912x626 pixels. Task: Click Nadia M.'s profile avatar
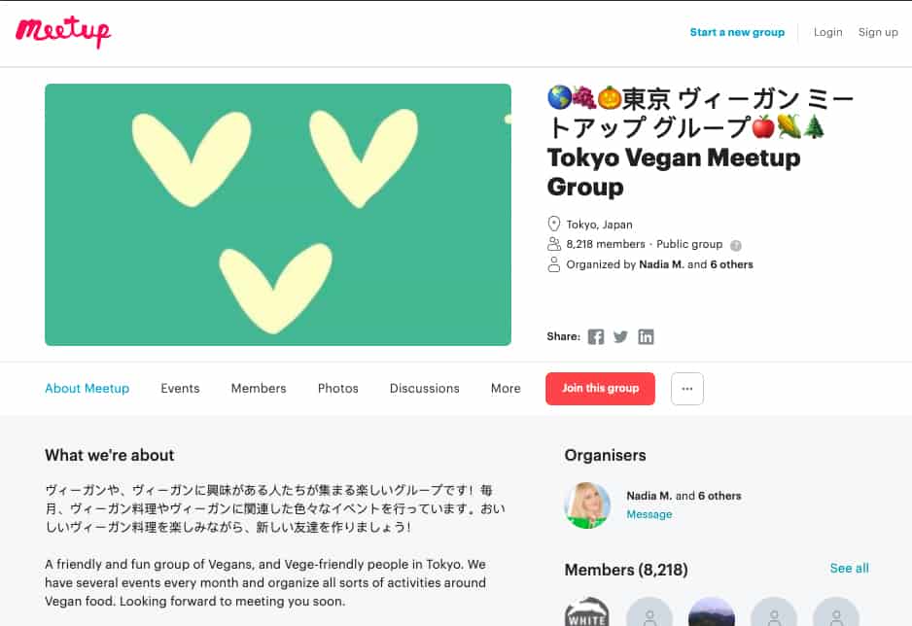(586, 504)
